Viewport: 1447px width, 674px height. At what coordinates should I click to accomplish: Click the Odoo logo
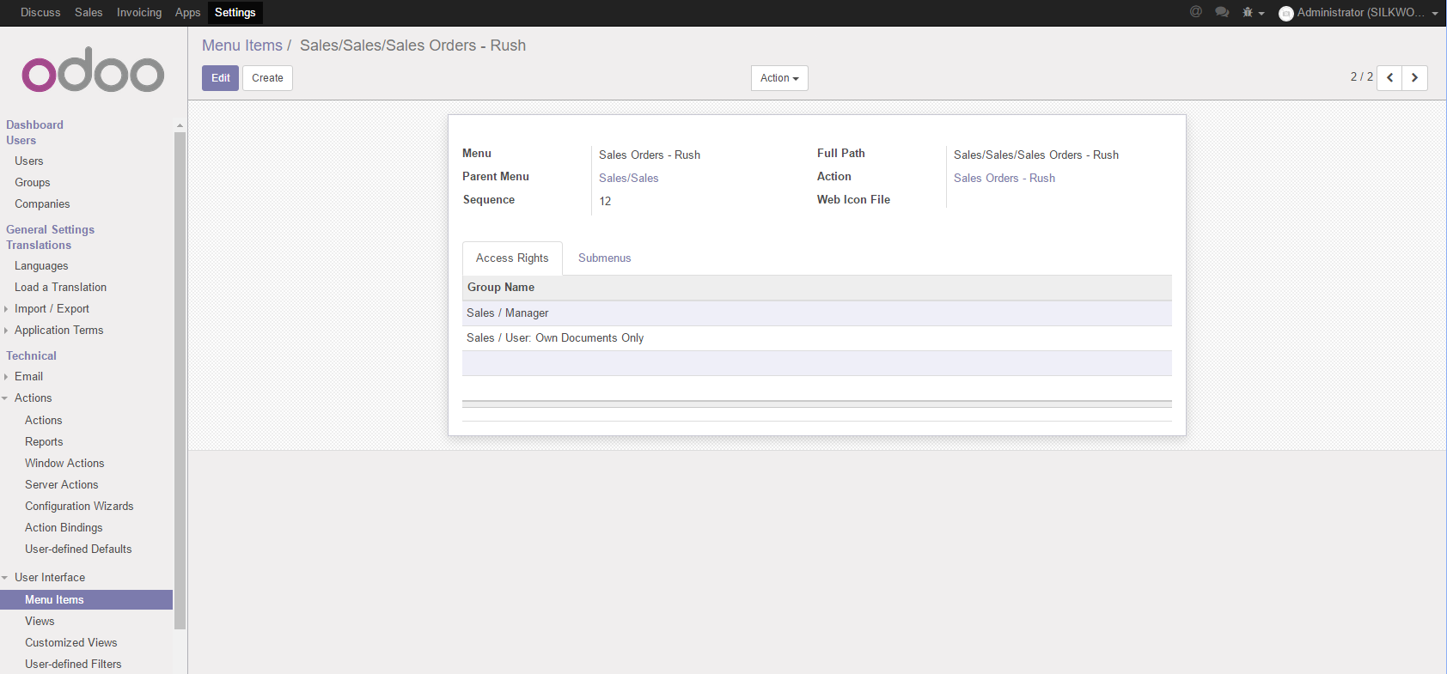93,70
